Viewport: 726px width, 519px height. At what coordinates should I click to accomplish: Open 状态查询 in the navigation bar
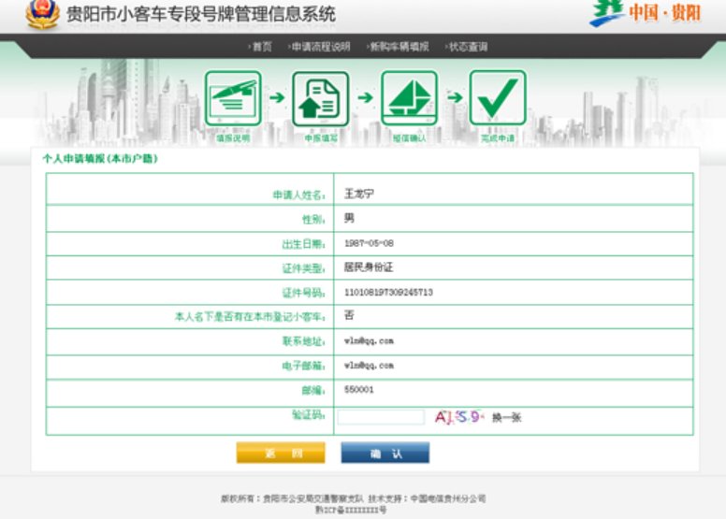point(466,47)
